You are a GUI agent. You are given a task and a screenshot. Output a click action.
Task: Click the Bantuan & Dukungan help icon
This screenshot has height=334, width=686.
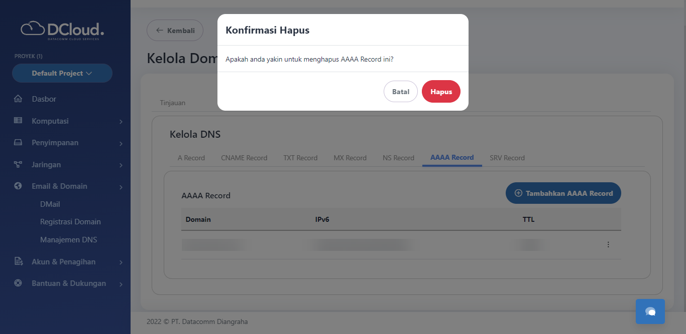[x=19, y=283]
